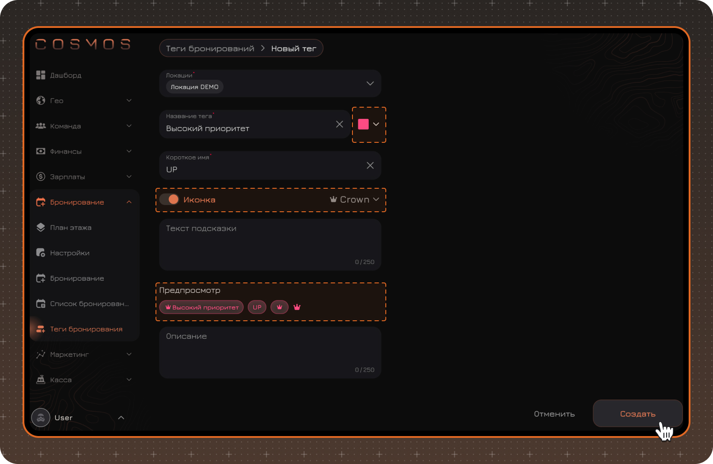Open Список бронирований submenu item
Viewport: 713px width, 464px height.
tap(89, 304)
